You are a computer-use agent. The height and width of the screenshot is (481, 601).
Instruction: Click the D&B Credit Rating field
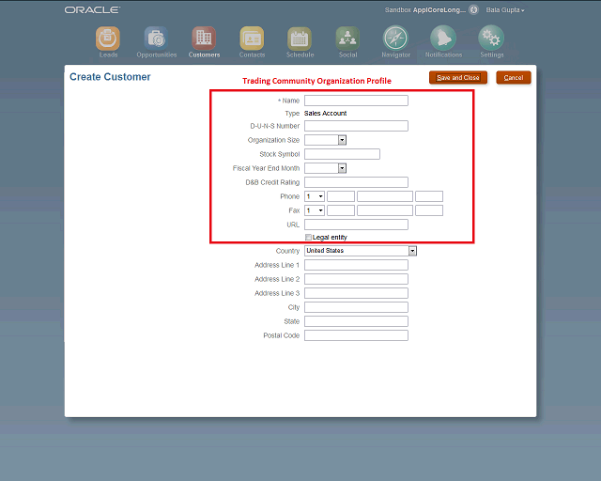[x=356, y=182]
